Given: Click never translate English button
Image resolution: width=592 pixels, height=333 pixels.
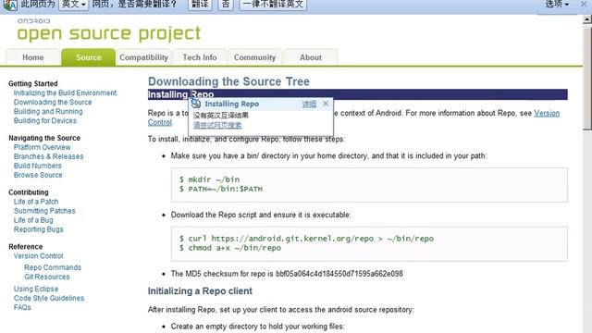Looking at the screenshot, I should (x=273, y=5).
